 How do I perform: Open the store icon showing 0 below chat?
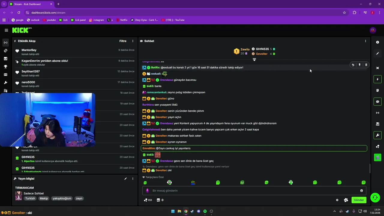[160, 200]
